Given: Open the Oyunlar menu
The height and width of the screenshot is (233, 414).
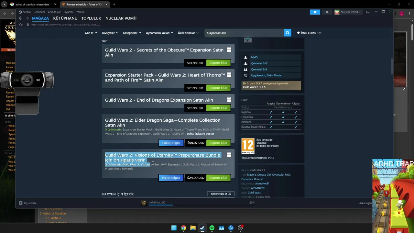Looking at the screenshot, I should coord(68,12).
